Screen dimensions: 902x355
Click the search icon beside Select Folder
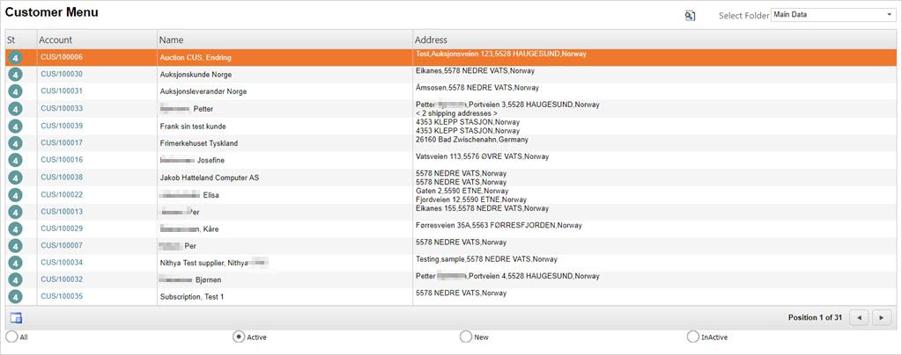(x=691, y=15)
